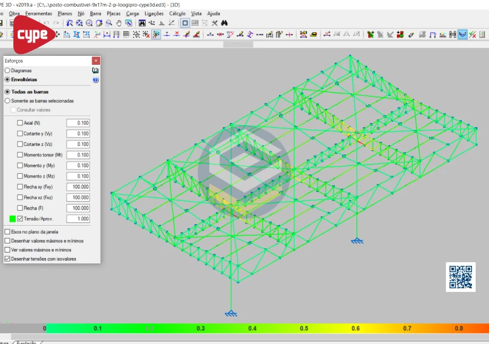Click the blue help question mark icon

pyautogui.click(x=96, y=79)
